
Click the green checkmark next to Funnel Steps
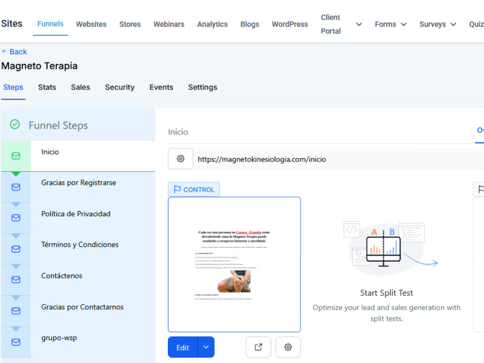click(x=15, y=124)
